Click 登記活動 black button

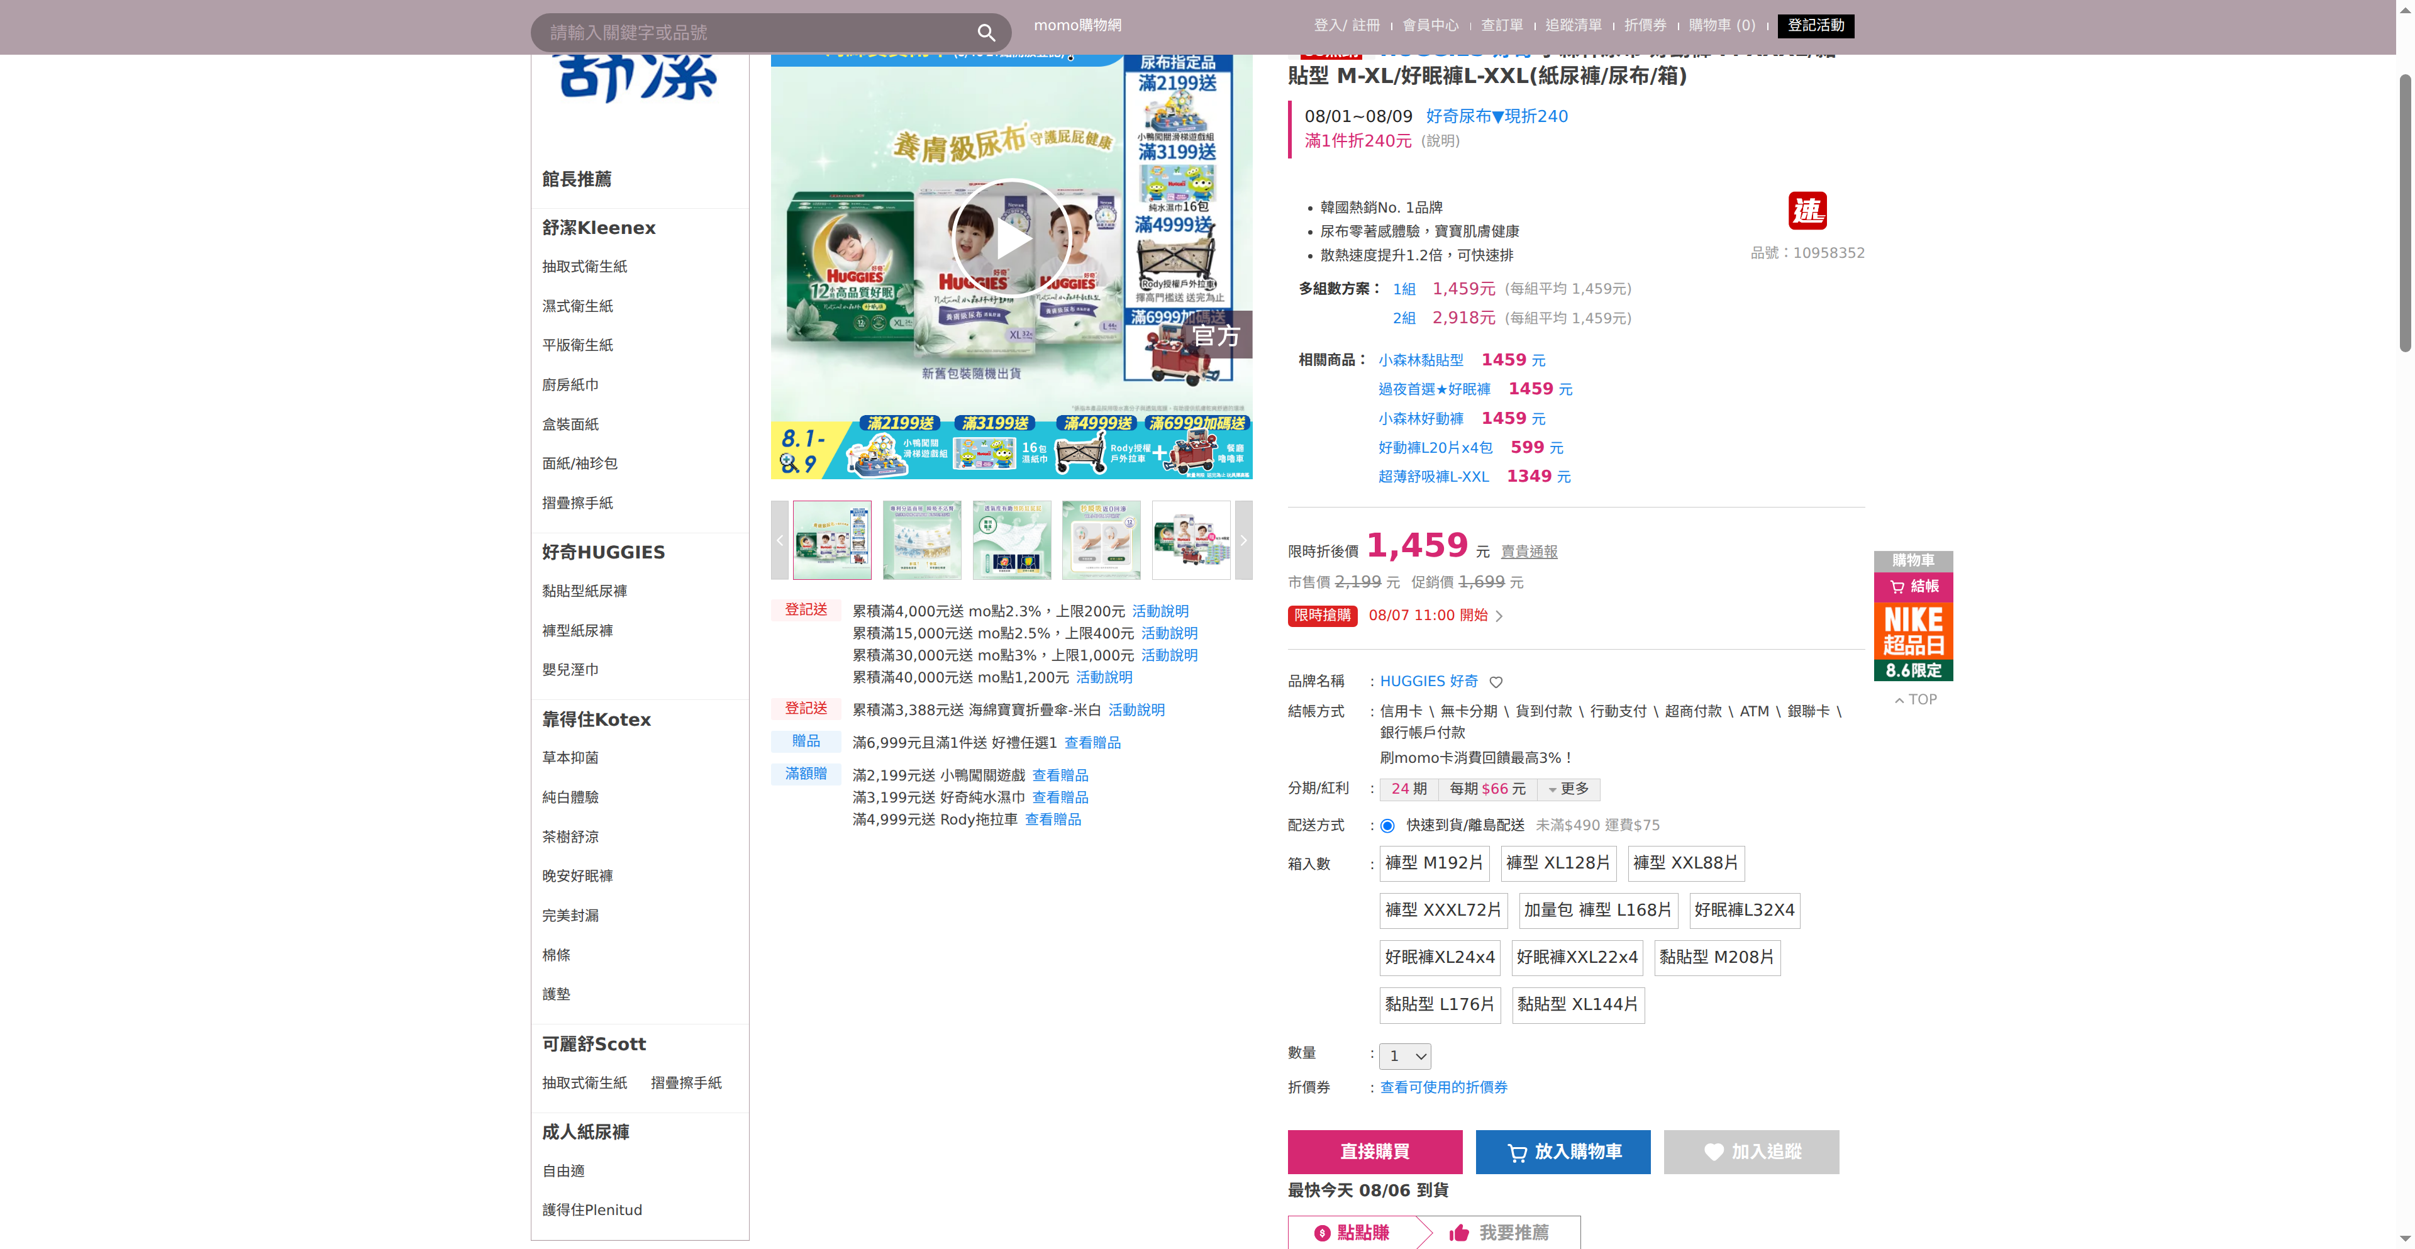point(1816,25)
